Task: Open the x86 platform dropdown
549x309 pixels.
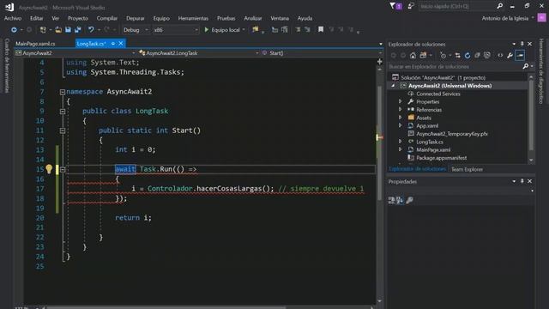Action: click(176, 30)
